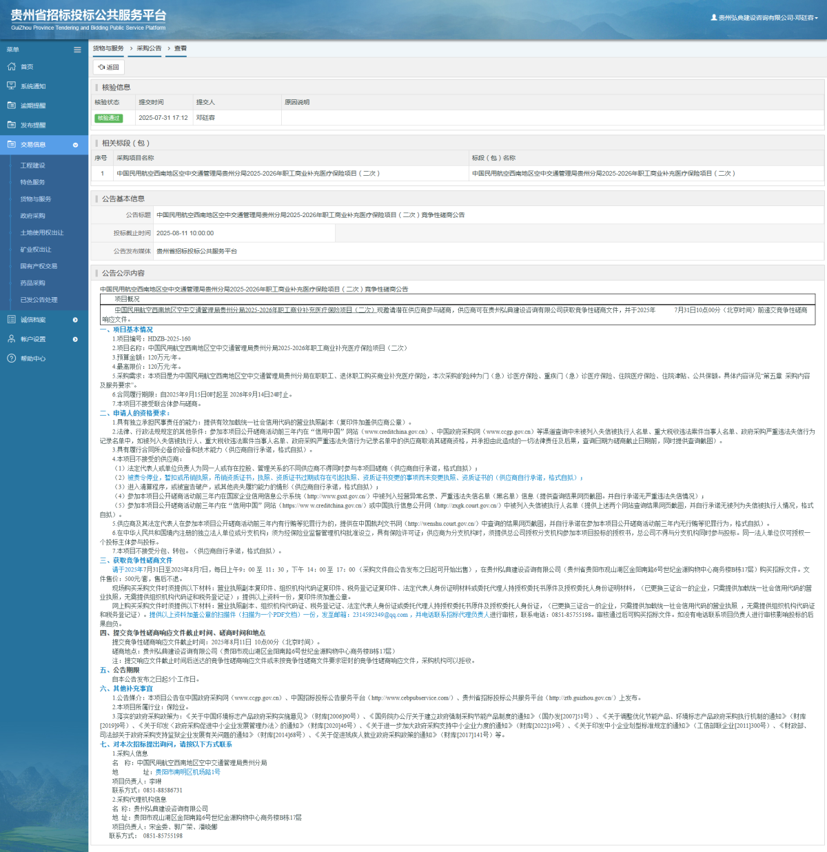Click the 采购公告 breadcrumb link
This screenshot has height=852, width=827.
coord(149,48)
